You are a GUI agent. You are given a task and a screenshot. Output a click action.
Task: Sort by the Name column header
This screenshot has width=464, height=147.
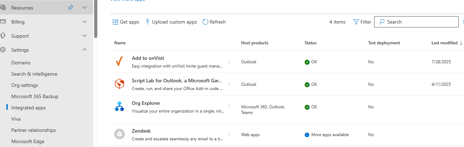tap(120, 43)
